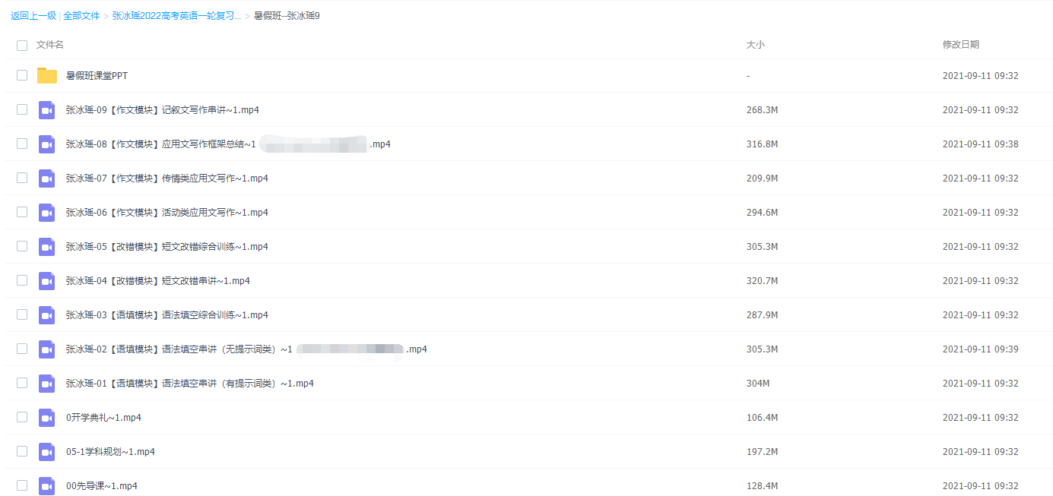Click video icon for 张冰瑶-03 语法填空综合训练

pyautogui.click(x=47, y=315)
